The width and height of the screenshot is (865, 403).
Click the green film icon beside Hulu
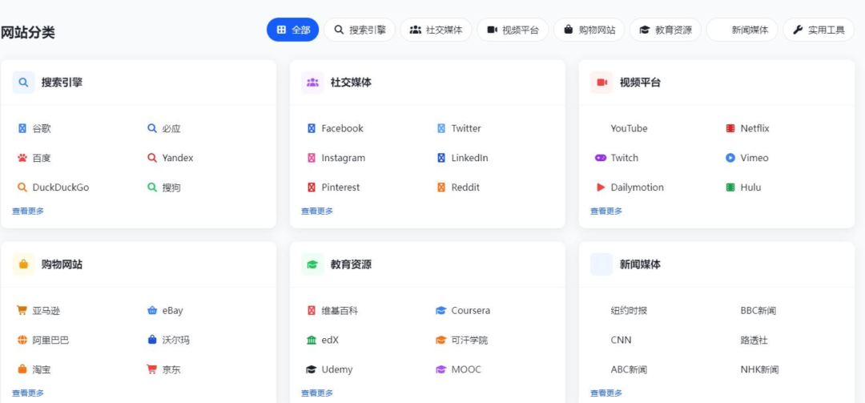coord(730,187)
